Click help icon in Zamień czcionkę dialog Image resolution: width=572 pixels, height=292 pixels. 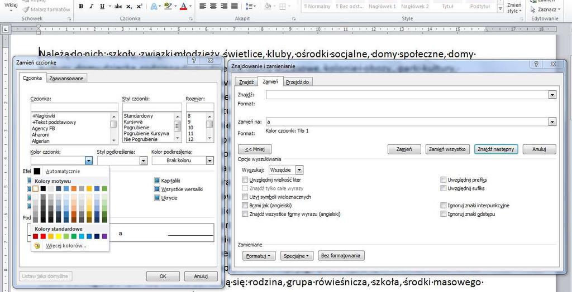(194, 61)
